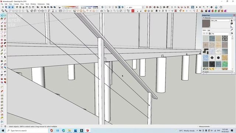The width and height of the screenshot is (236, 133).
Task: Click the current material color preview swatch
Action: tap(206, 23)
